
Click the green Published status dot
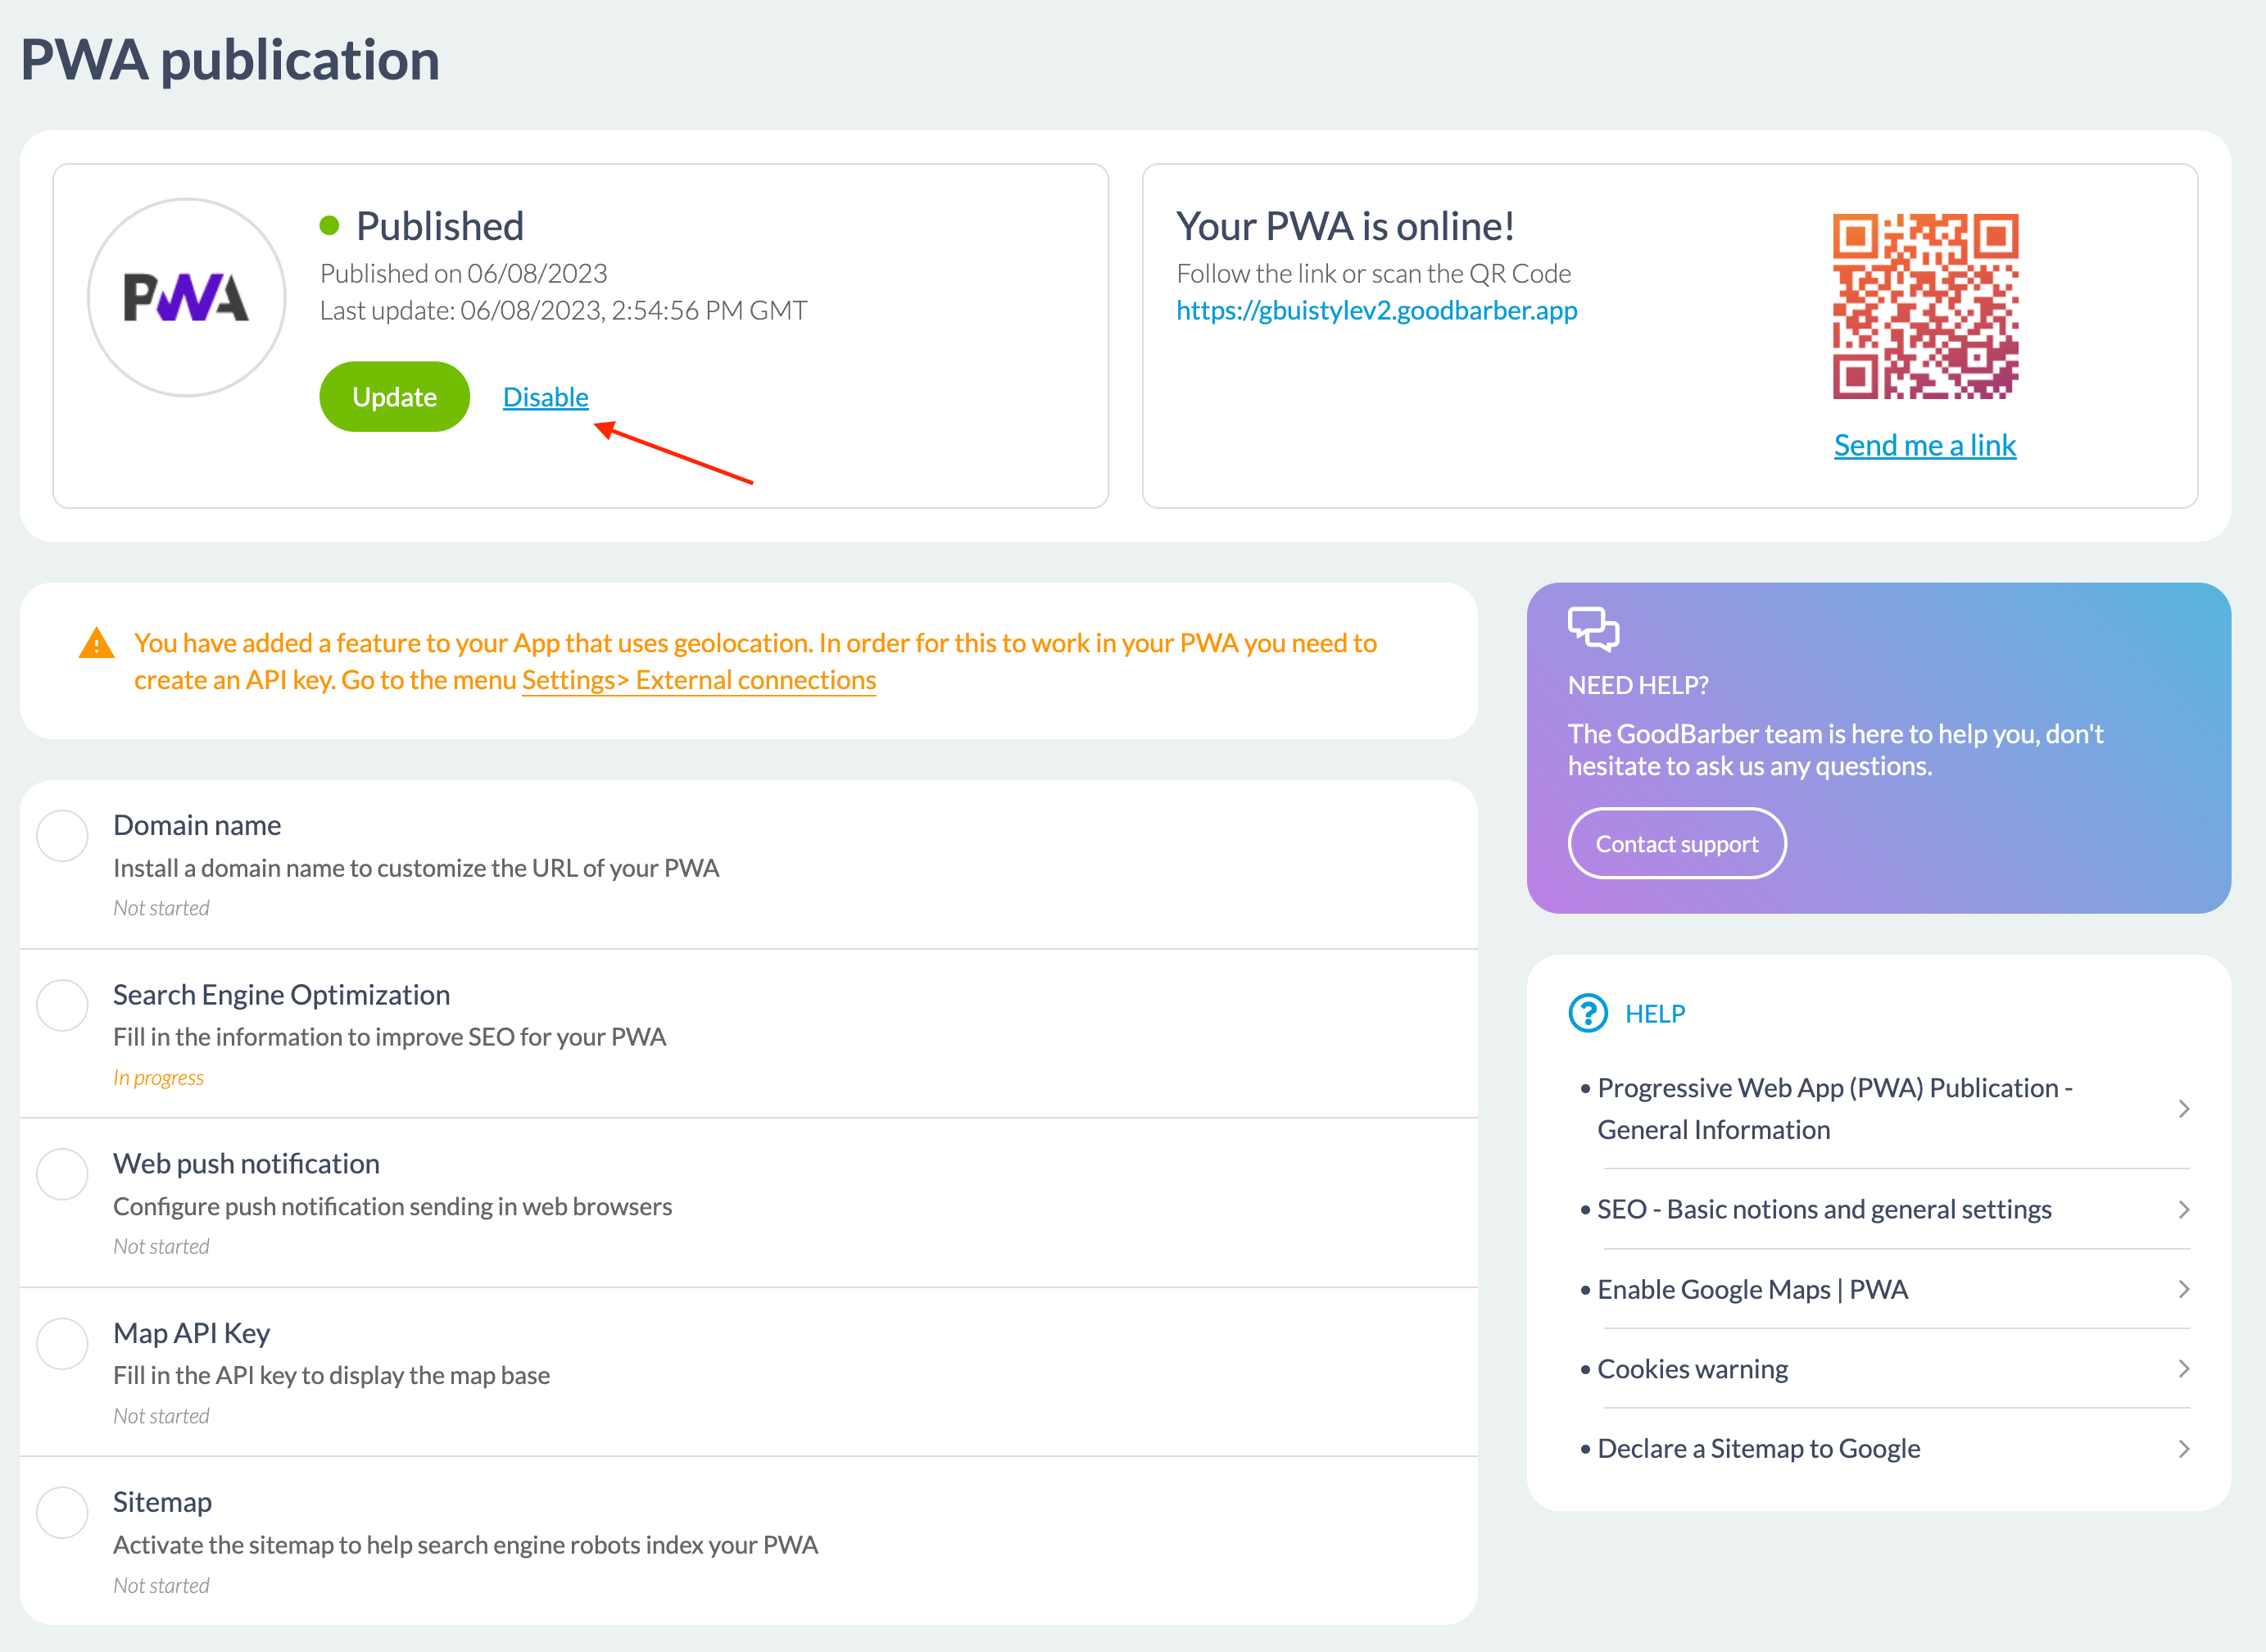click(329, 226)
